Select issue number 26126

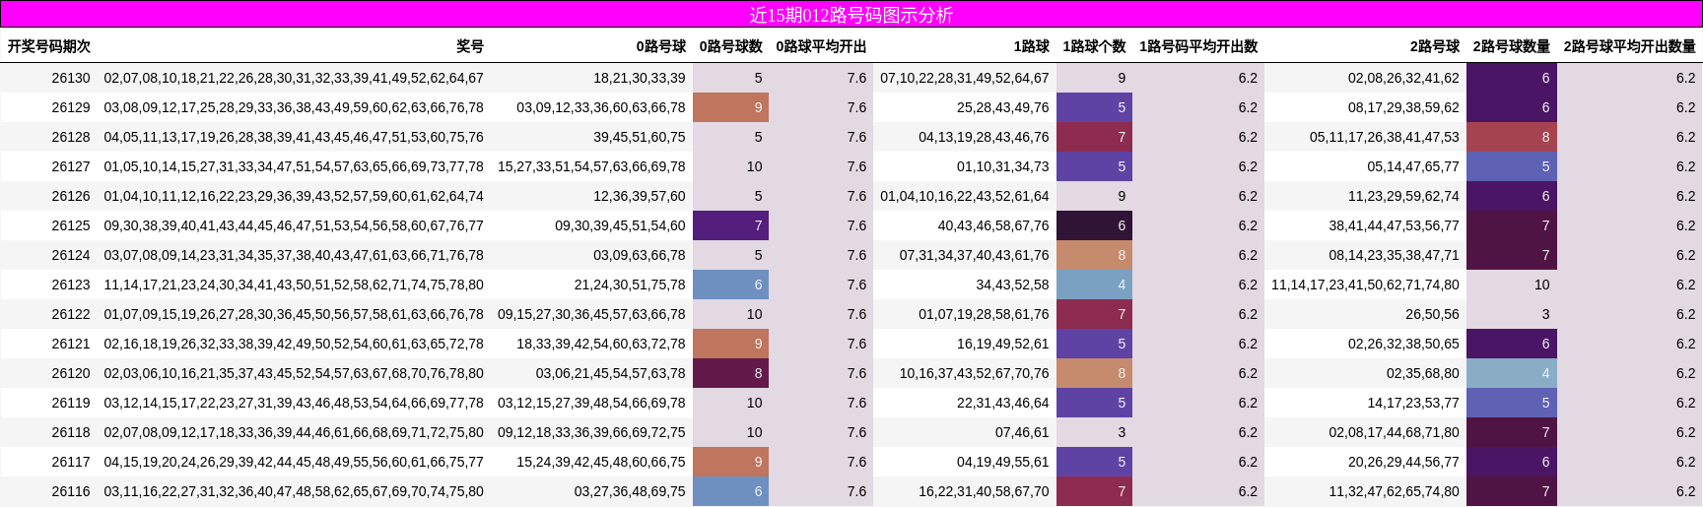(x=71, y=196)
